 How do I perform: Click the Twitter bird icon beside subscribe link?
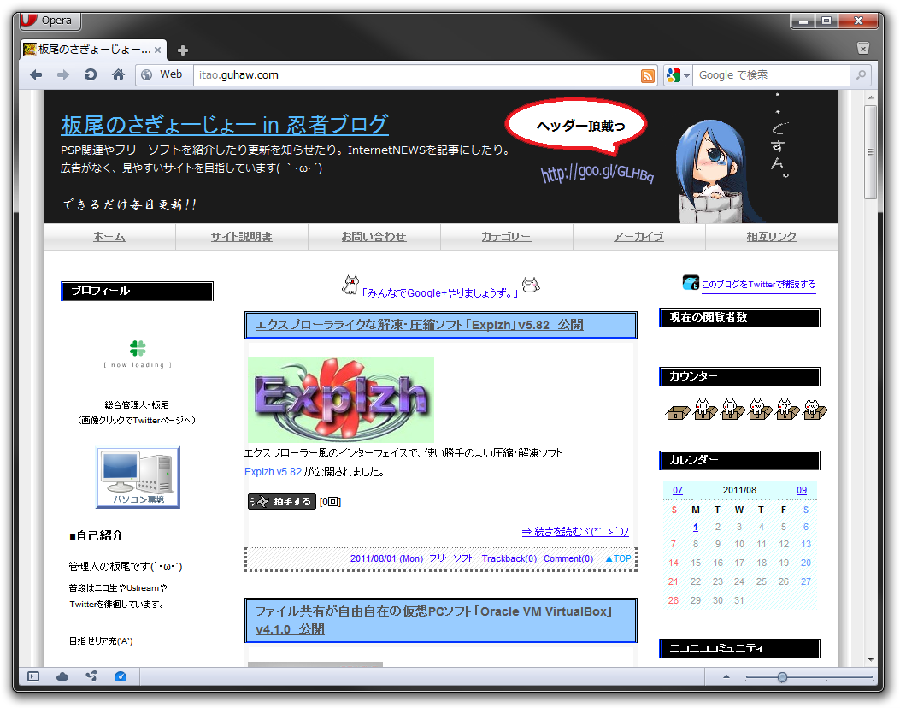point(691,282)
